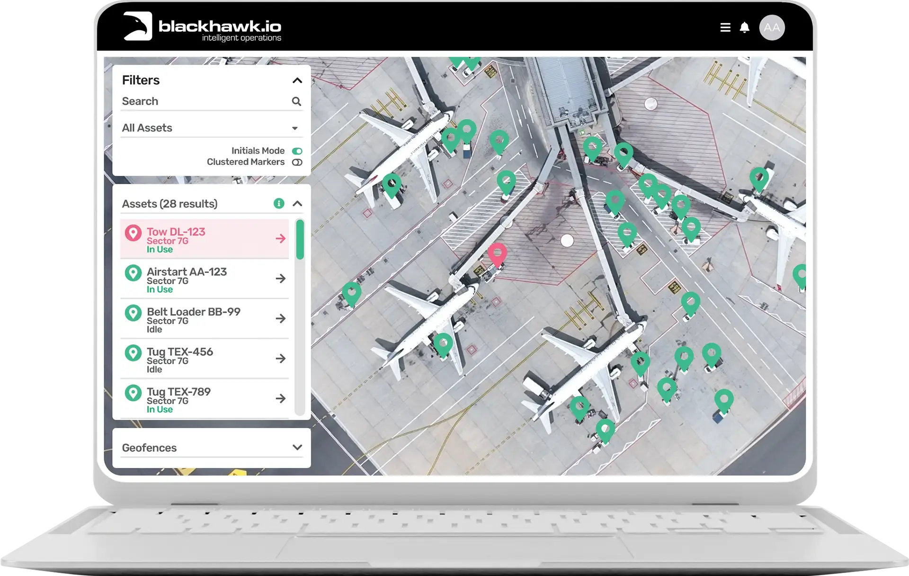Click the Tug TEX-789 list pin
This screenshot has height=576, width=909.
tap(133, 393)
